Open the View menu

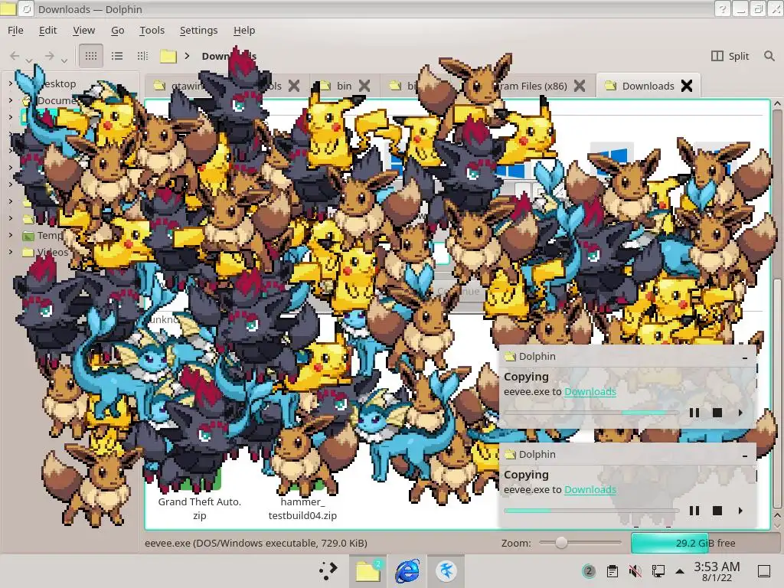[84, 30]
